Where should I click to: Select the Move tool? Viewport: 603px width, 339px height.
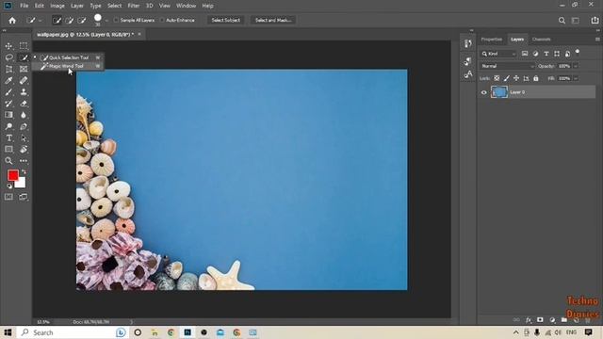(x=8, y=46)
